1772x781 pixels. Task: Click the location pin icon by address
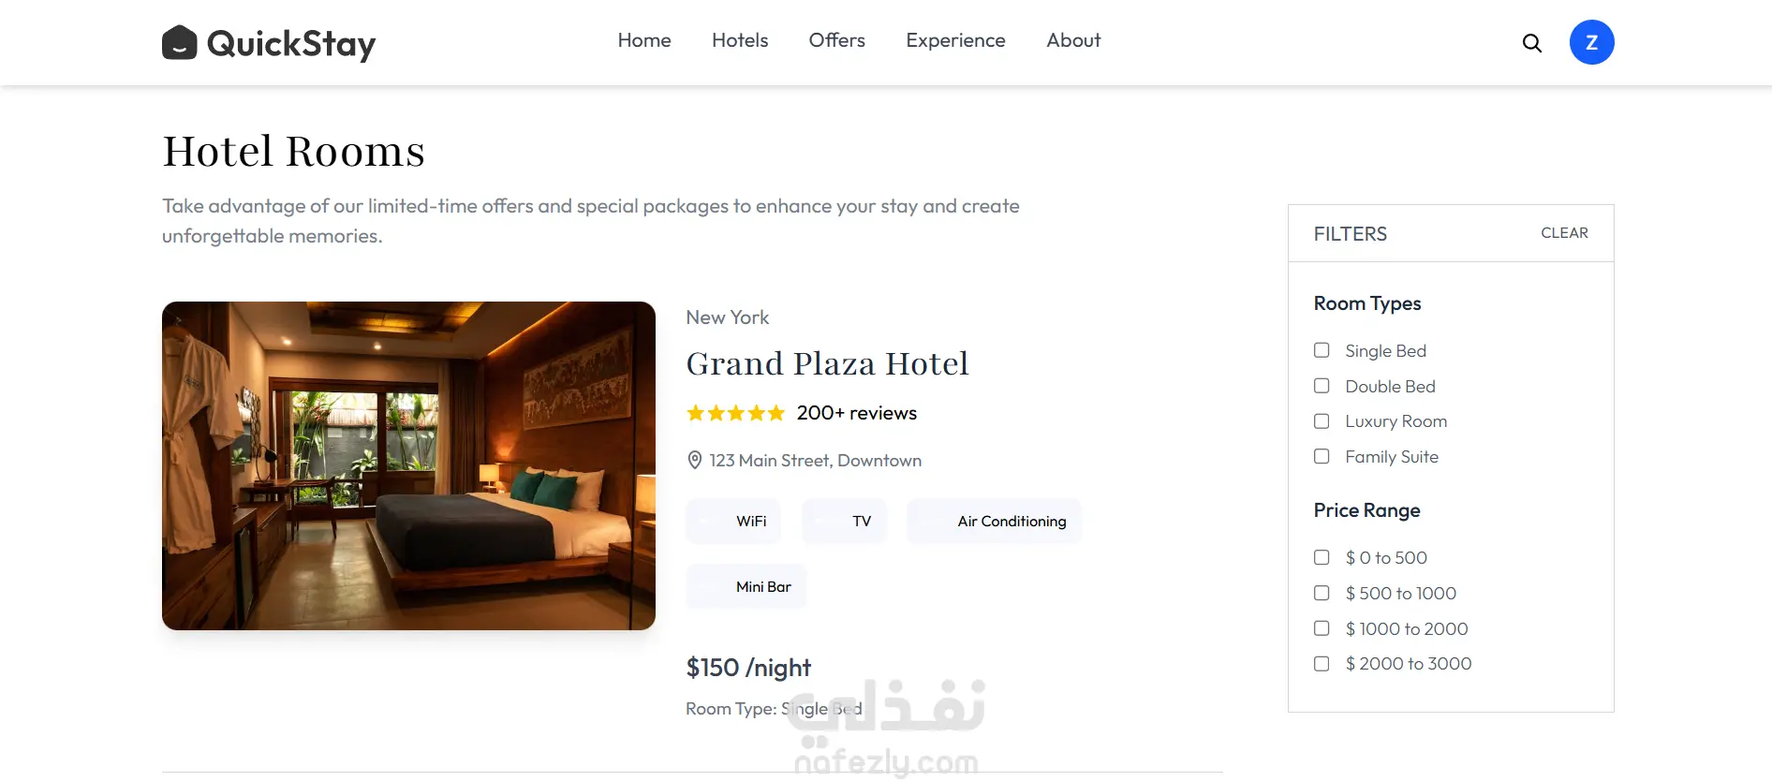tap(695, 460)
